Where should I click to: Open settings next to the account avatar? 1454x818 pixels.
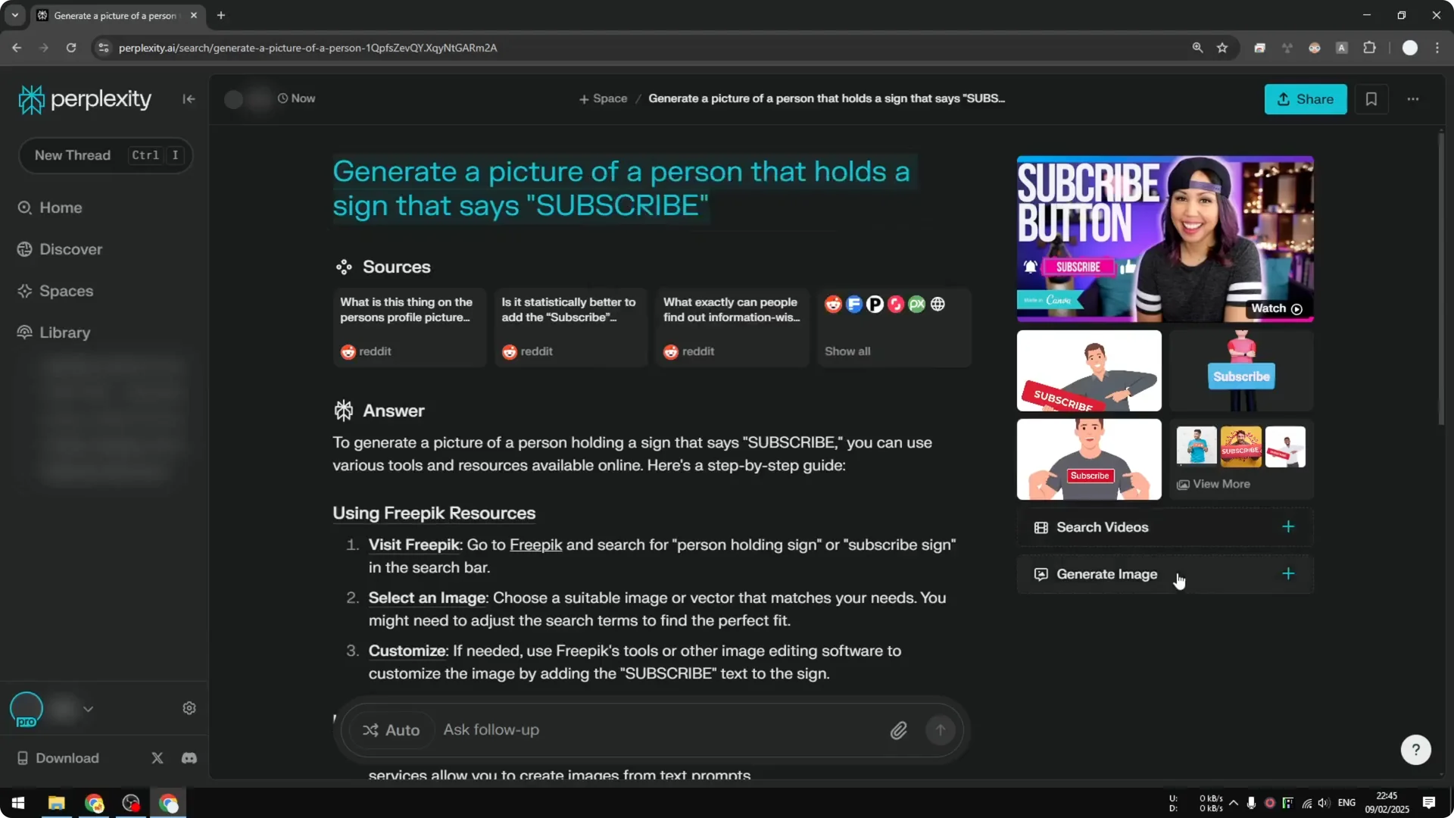point(189,707)
